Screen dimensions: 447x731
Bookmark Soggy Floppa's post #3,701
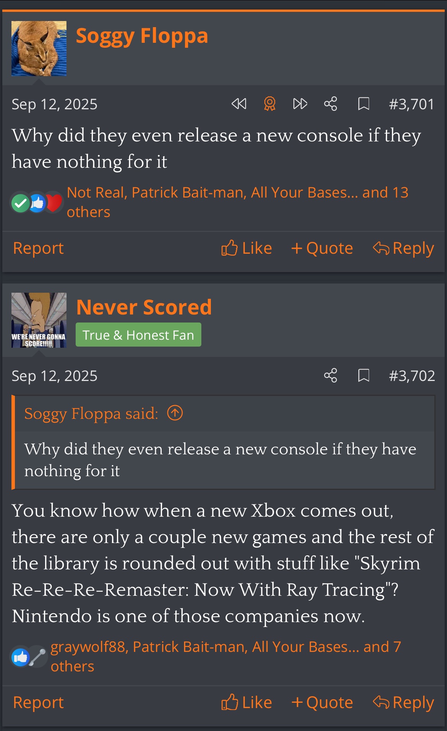click(363, 104)
